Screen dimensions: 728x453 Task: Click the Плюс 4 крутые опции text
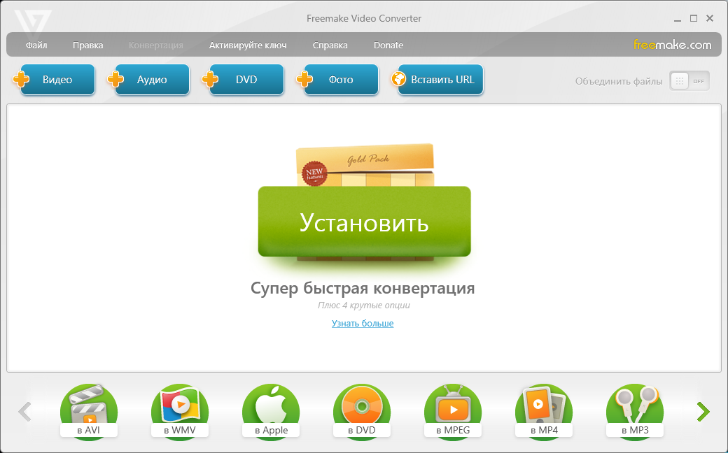coord(363,305)
